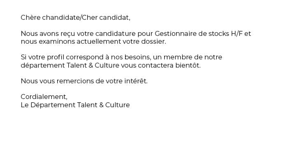The height and width of the screenshot is (165, 288).
Task: Click the ampersand in the signature line
Action: 101,105
